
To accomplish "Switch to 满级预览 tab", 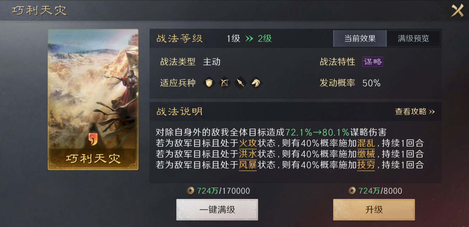I will pos(413,38).
